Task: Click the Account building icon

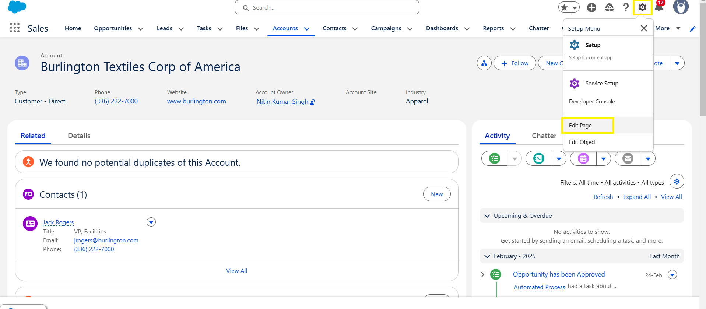Action: (22, 63)
